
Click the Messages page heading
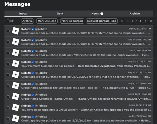click(17, 4)
